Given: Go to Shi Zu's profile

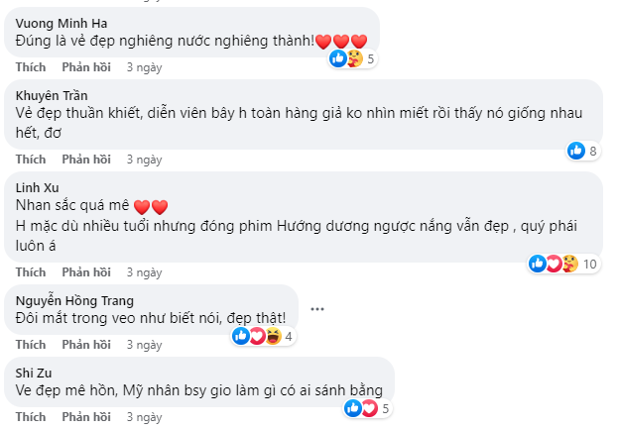Looking at the screenshot, I should click(36, 371).
